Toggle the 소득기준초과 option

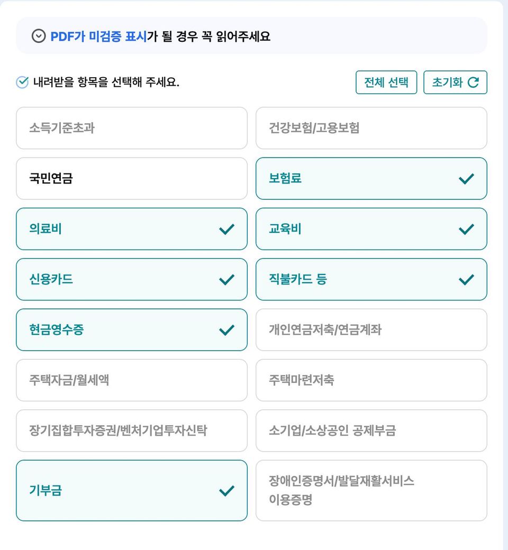(131, 128)
